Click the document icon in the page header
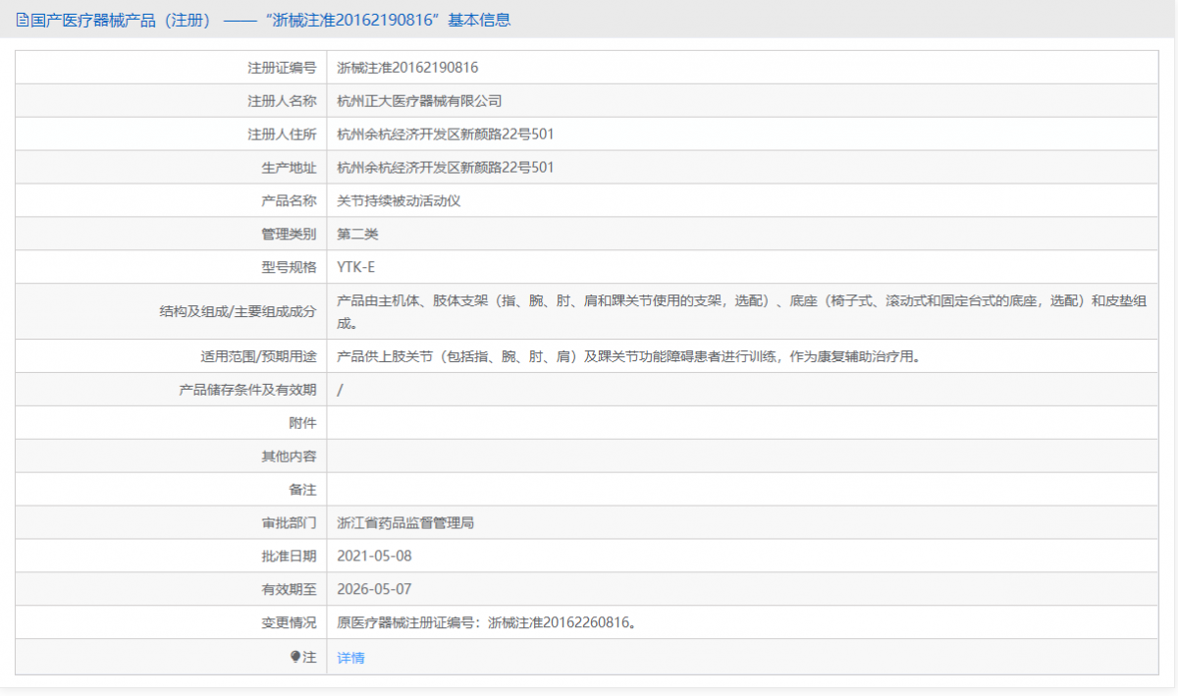1178x696 pixels. tap(23, 20)
